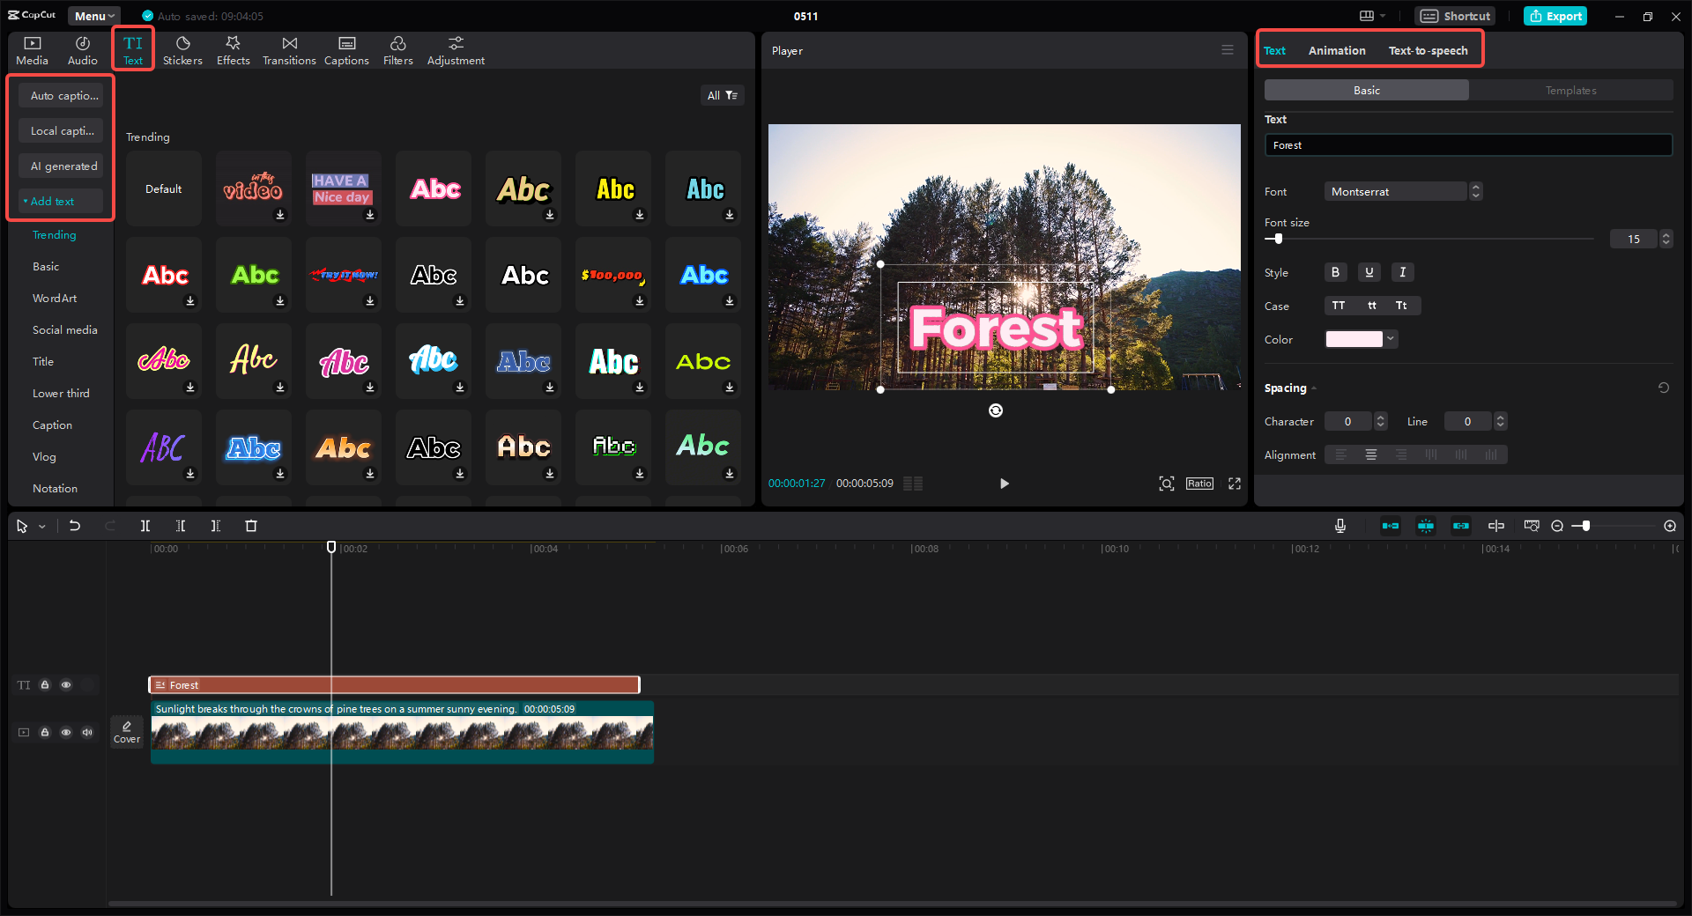1692x916 pixels.
Task: Open the Stickers panel
Action: point(182,48)
